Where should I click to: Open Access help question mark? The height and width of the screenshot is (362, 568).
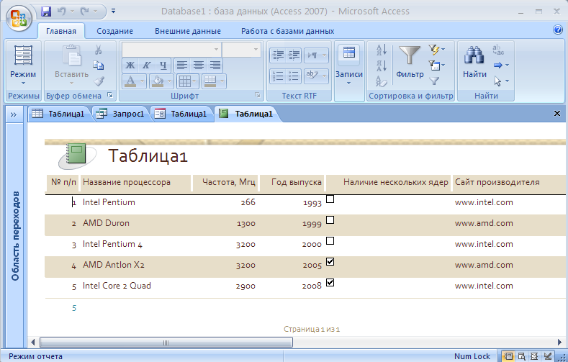click(x=558, y=30)
